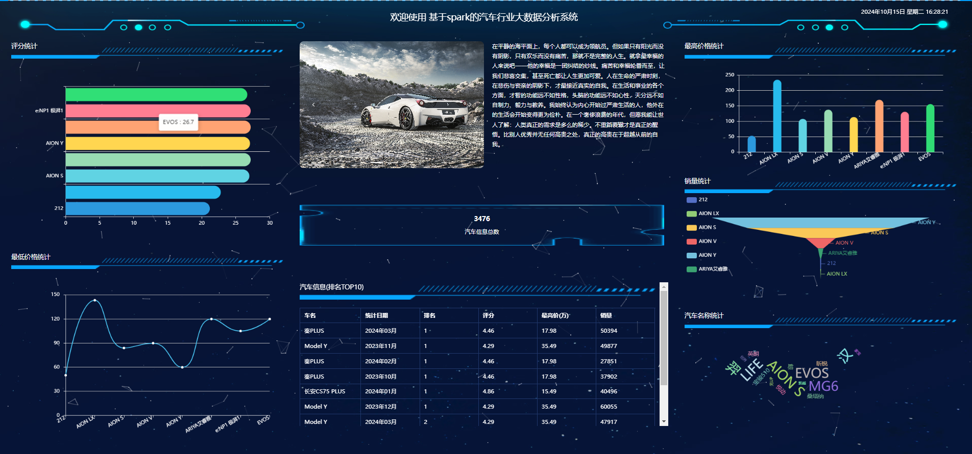Screen dimensions: 972x454
Task: Click the yellow AION S funnel segment
Action: point(820,233)
